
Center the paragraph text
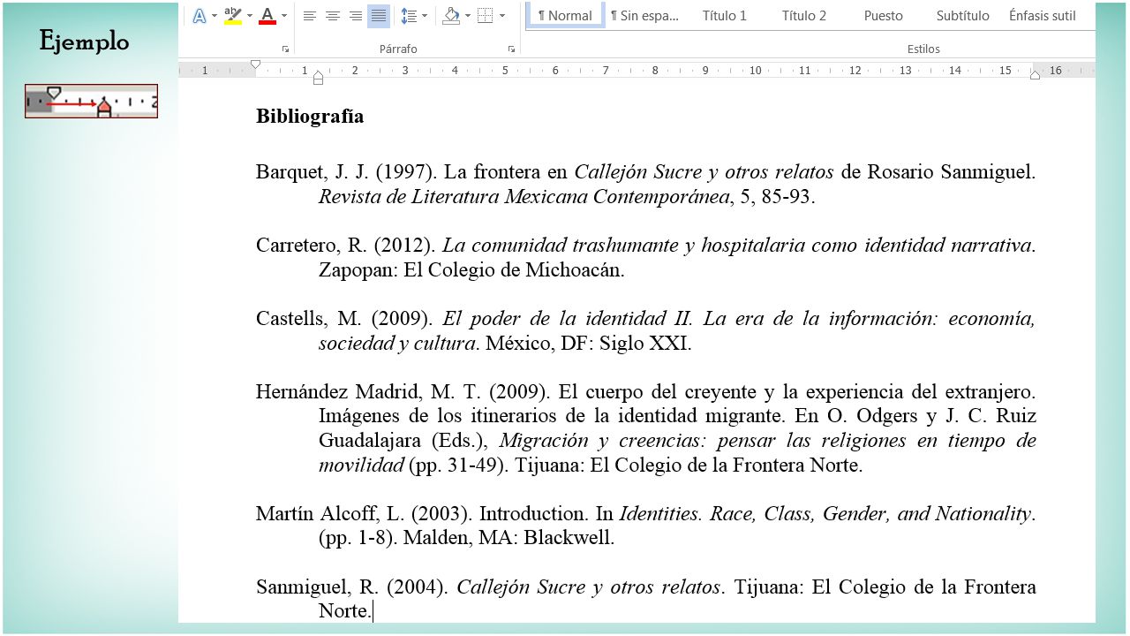tap(333, 15)
